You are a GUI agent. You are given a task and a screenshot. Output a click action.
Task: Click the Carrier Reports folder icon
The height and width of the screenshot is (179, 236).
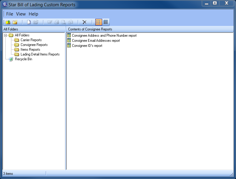click(x=17, y=40)
